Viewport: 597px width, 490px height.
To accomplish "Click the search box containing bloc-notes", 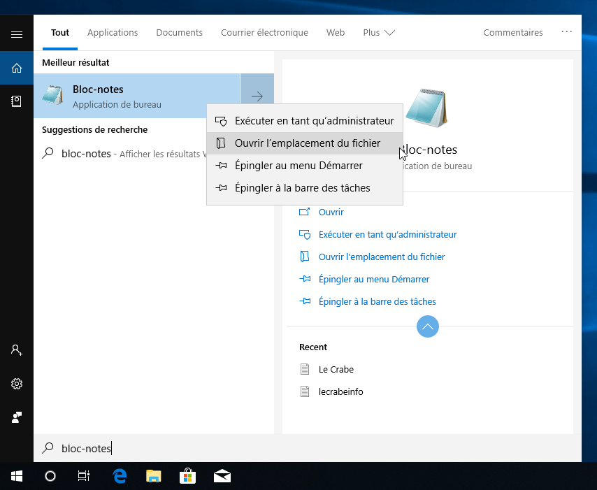I will 308,448.
